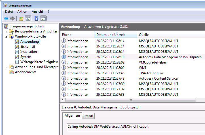Sort by the Ebene column header
The width and height of the screenshot is (205, 135).
click(78, 35)
